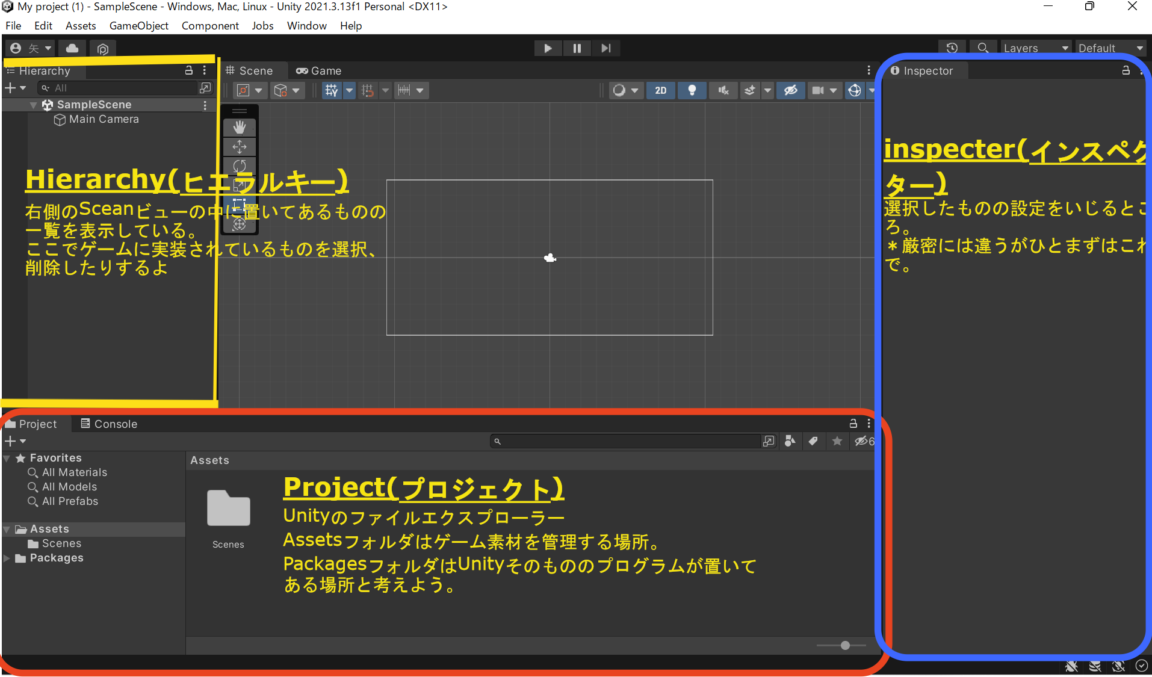Select the Transform tool in Scene overlay
Screen dimensions: 1152x677
point(240,224)
